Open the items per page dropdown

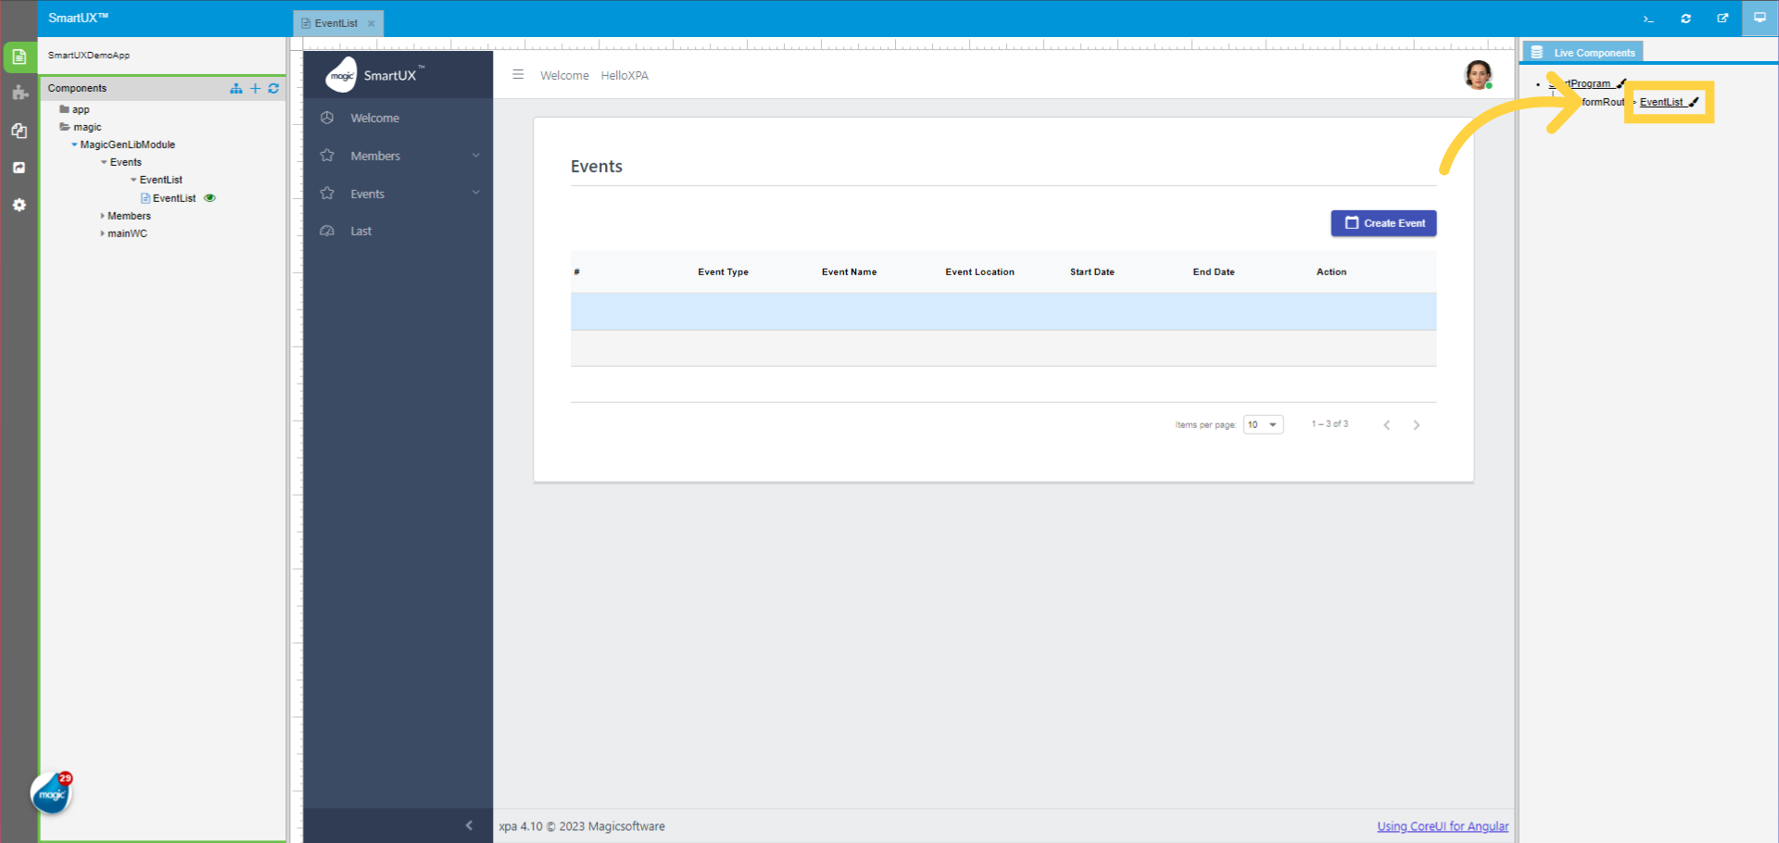click(1263, 423)
